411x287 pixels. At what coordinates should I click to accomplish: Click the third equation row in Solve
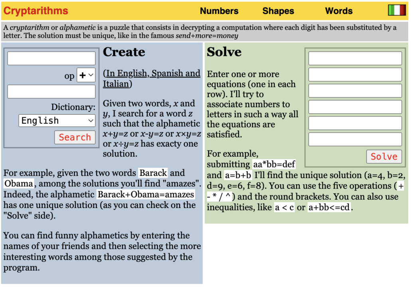[355, 90]
